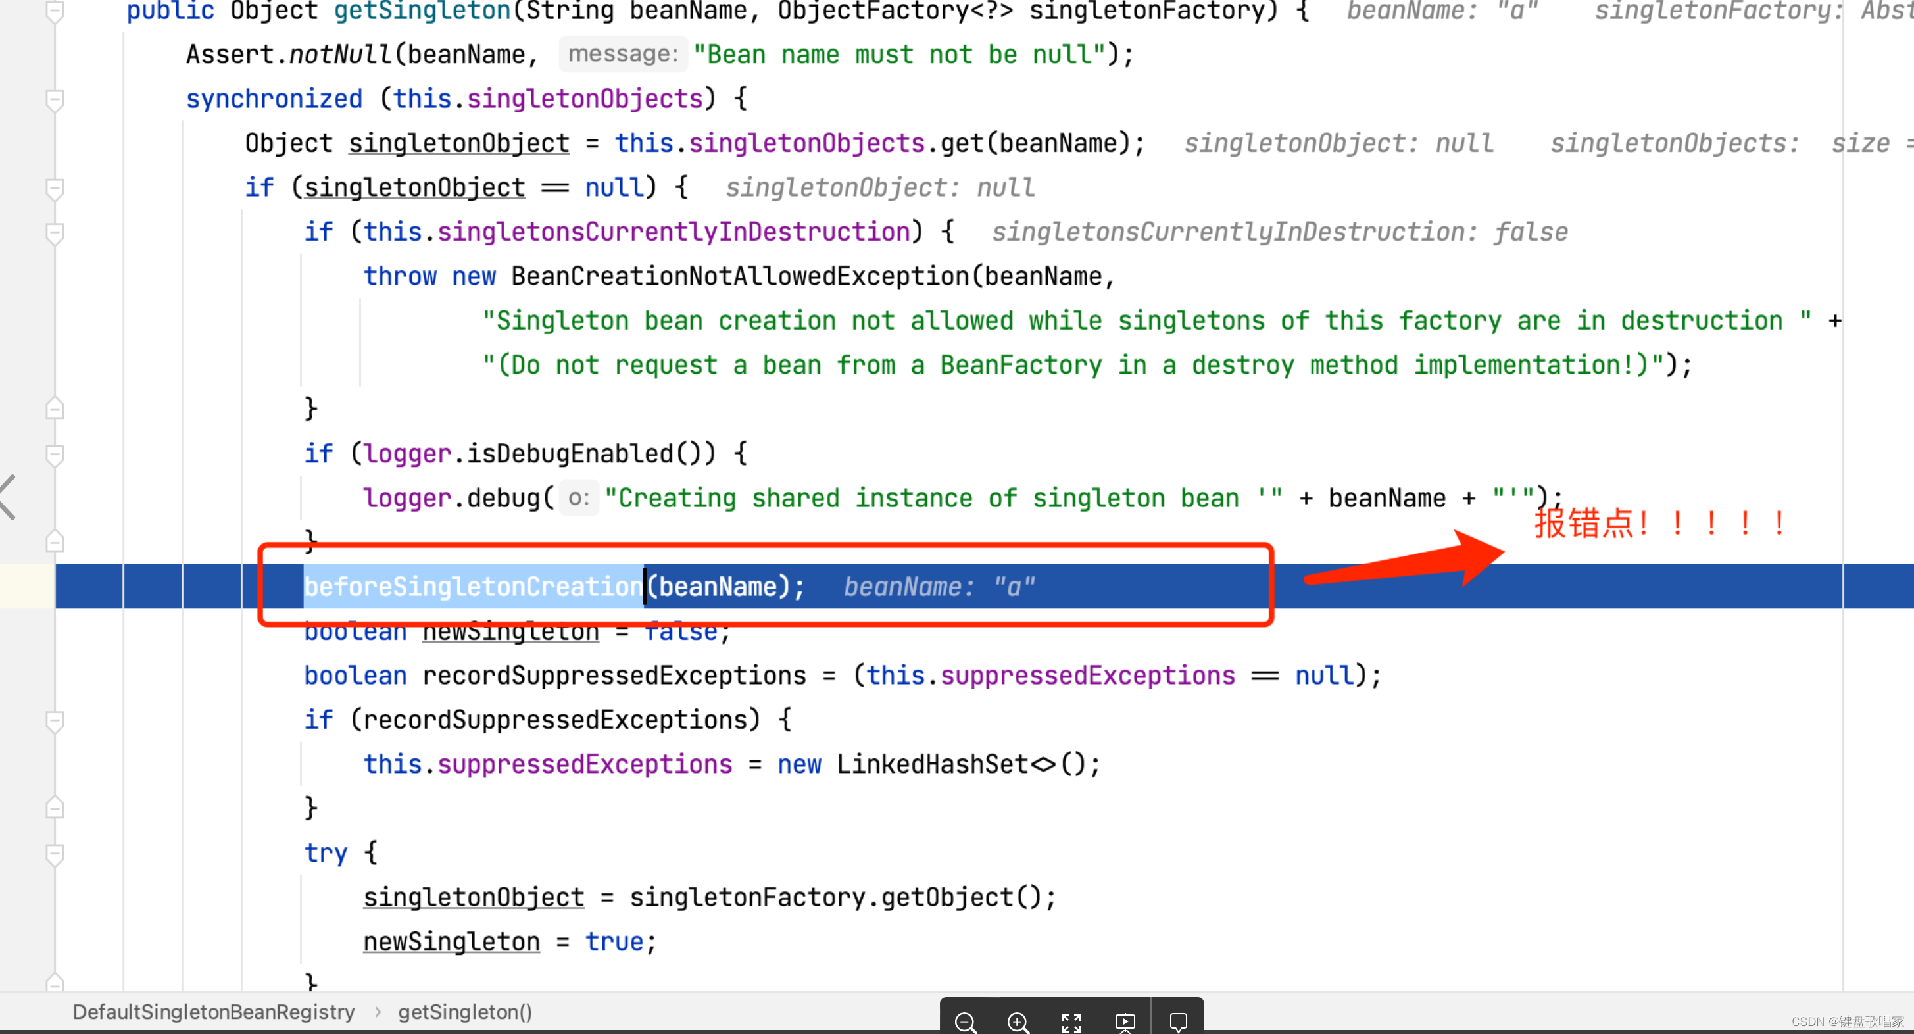Click fold-end marker after newSingleton = true

pos(54,983)
